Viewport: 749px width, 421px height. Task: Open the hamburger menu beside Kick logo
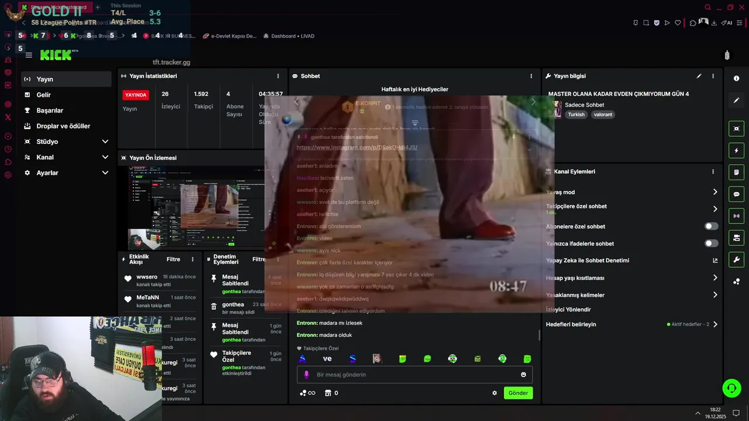point(29,55)
